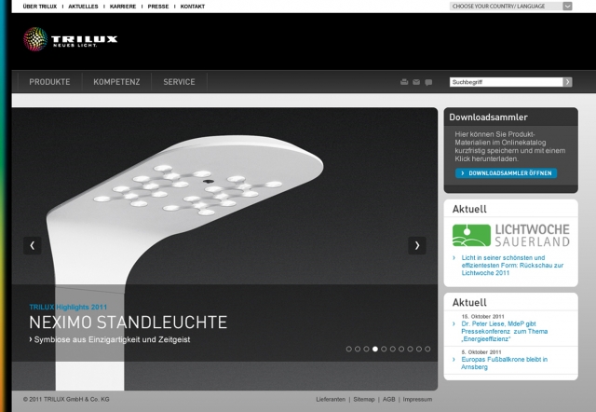Advance to next slide with right arrow
The height and width of the screenshot is (412, 596).
(x=417, y=245)
